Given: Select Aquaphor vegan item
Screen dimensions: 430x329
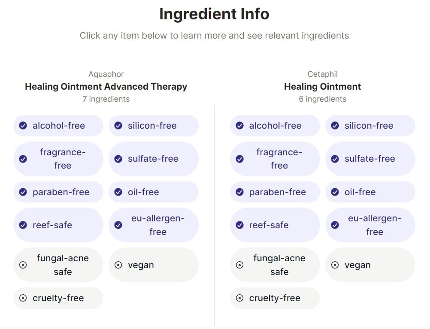Looking at the screenshot, I should click(x=153, y=265).
